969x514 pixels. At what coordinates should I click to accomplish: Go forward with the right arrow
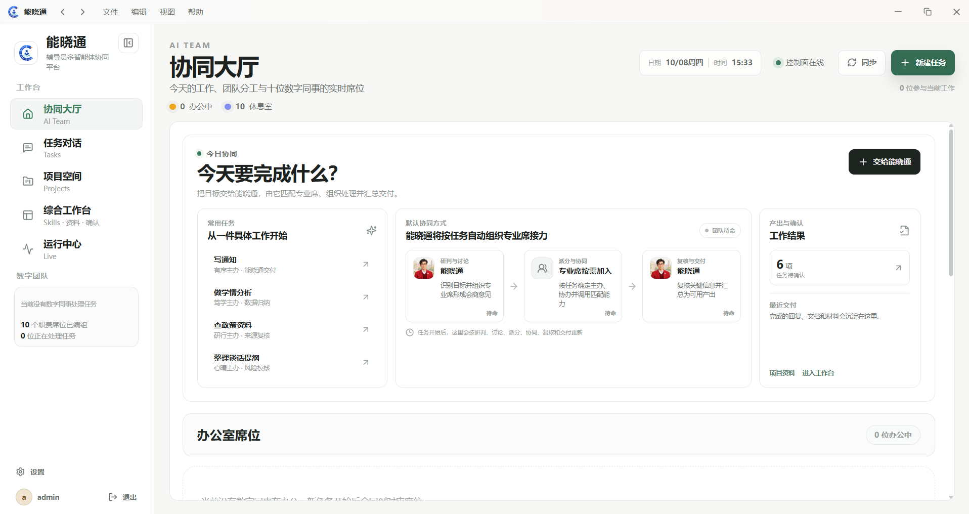pos(82,12)
